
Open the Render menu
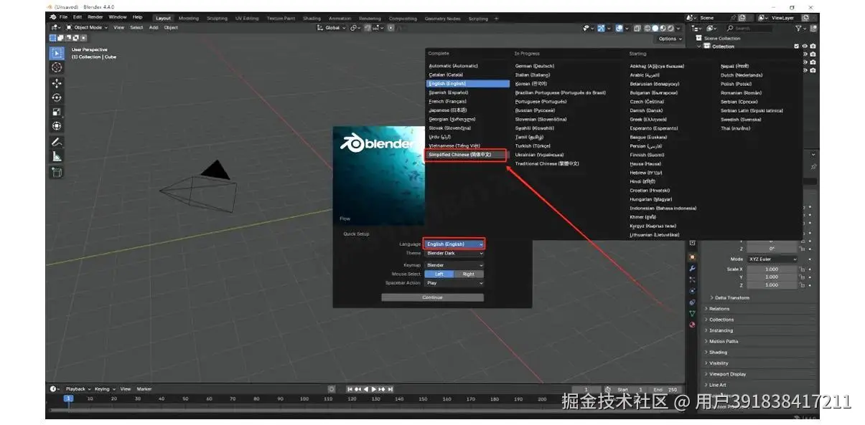pyautogui.click(x=95, y=17)
